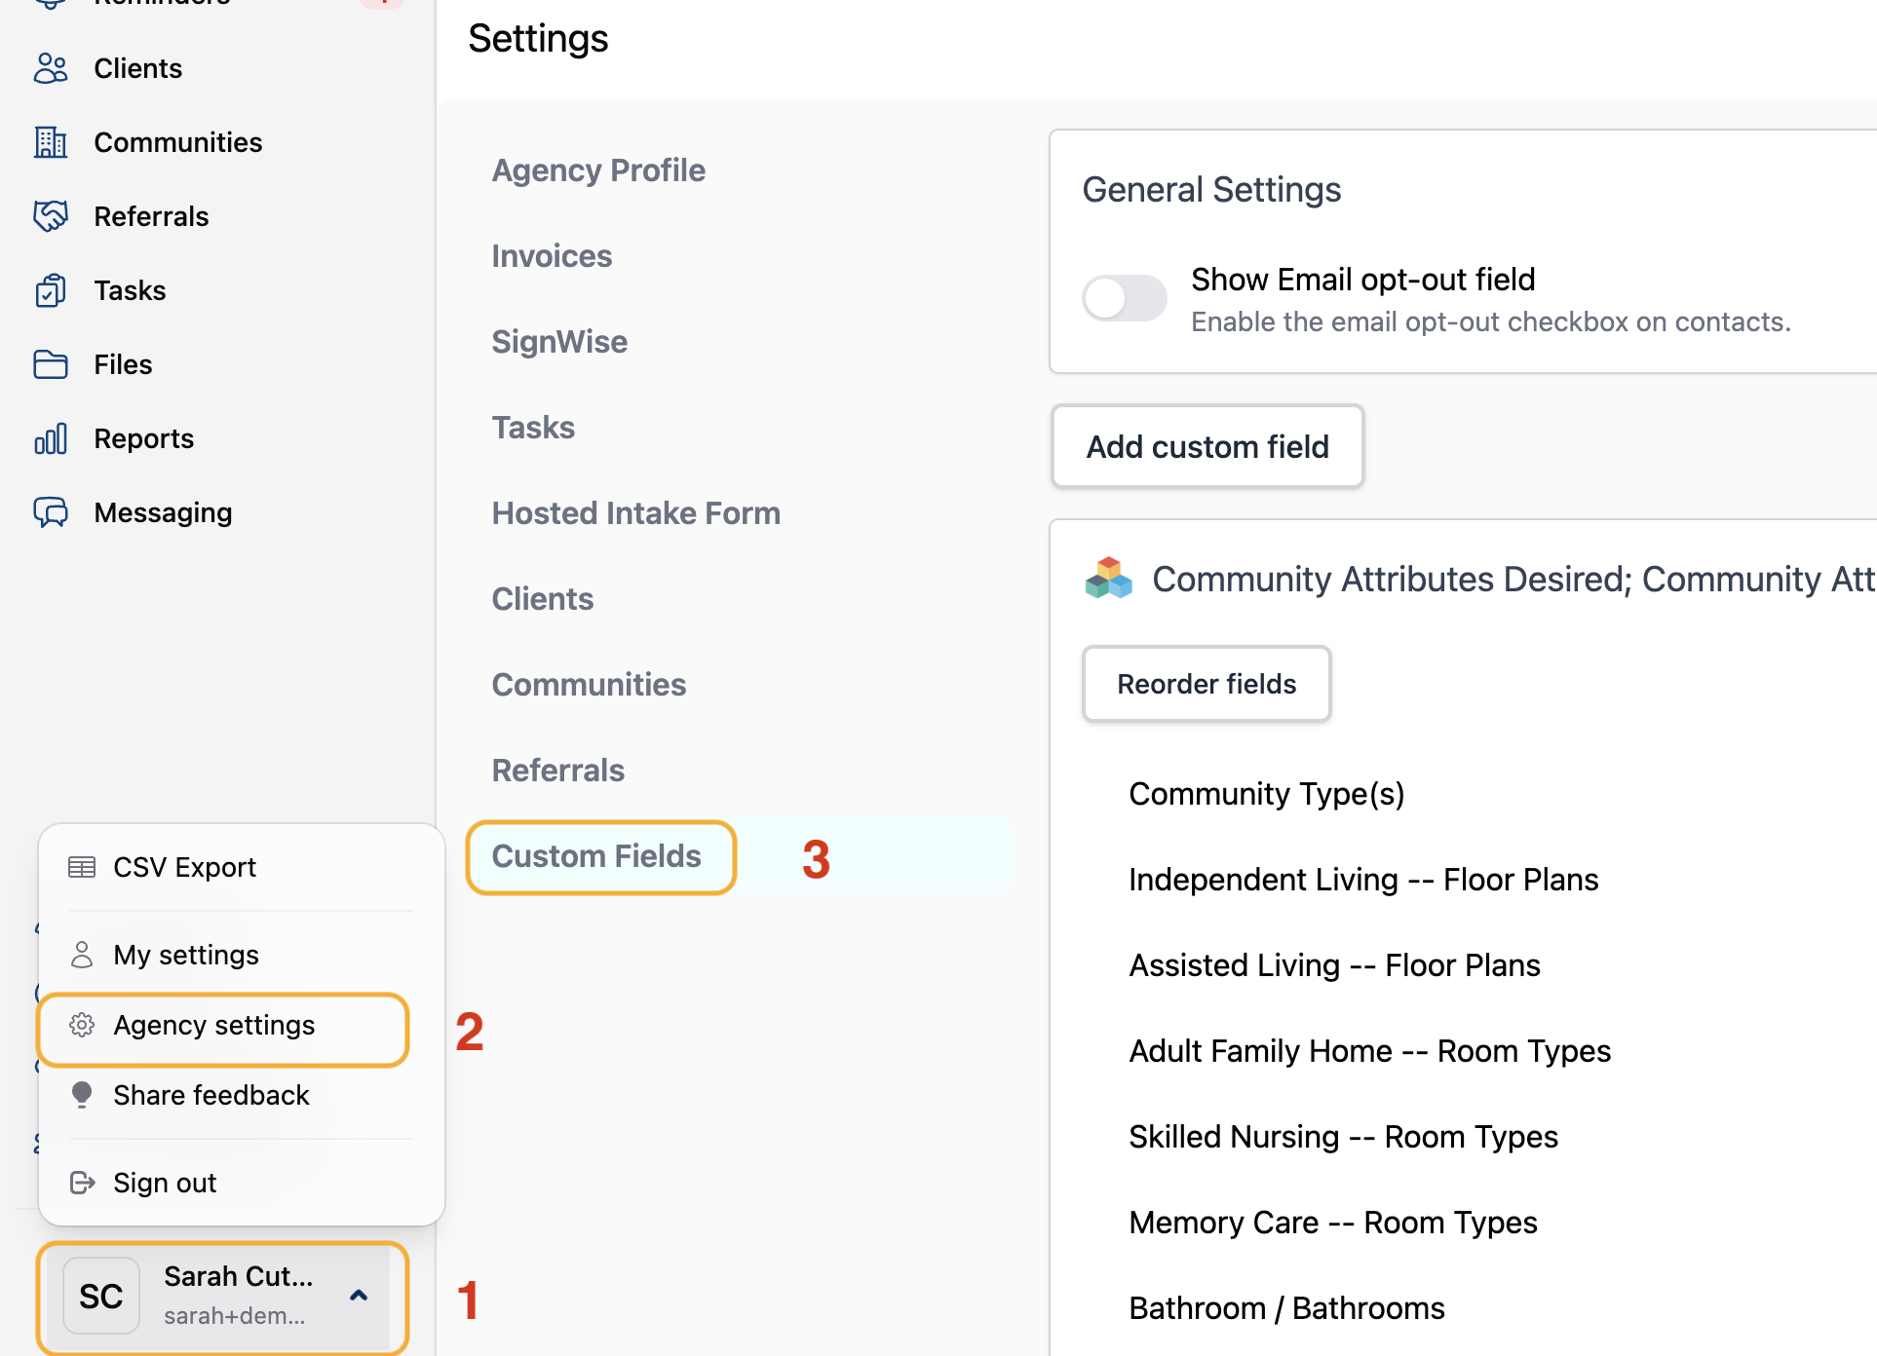Click the Reorder fields button
The width and height of the screenshot is (1877, 1356).
pyautogui.click(x=1207, y=684)
